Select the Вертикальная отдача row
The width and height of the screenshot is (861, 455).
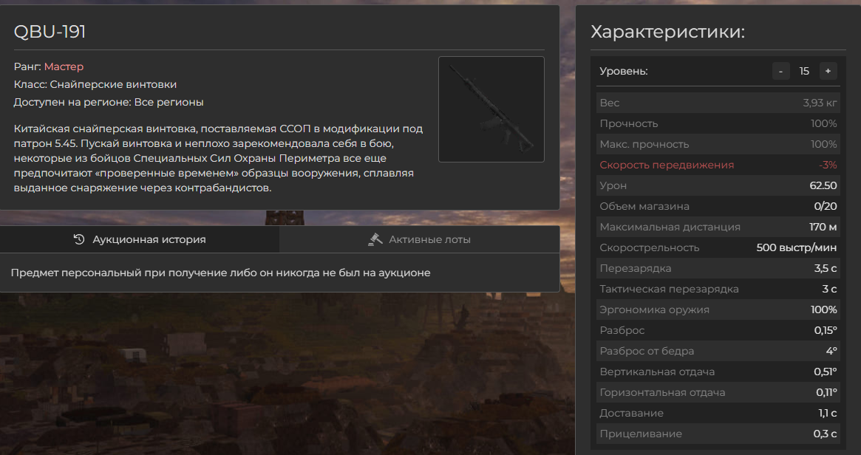coord(718,372)
